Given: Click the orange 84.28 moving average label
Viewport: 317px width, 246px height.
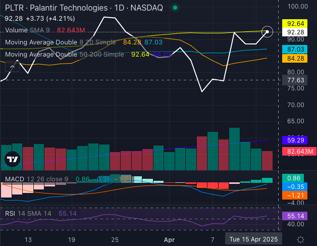Looking at the screenshot, I should pyautogui.click(x=295, y=59).
